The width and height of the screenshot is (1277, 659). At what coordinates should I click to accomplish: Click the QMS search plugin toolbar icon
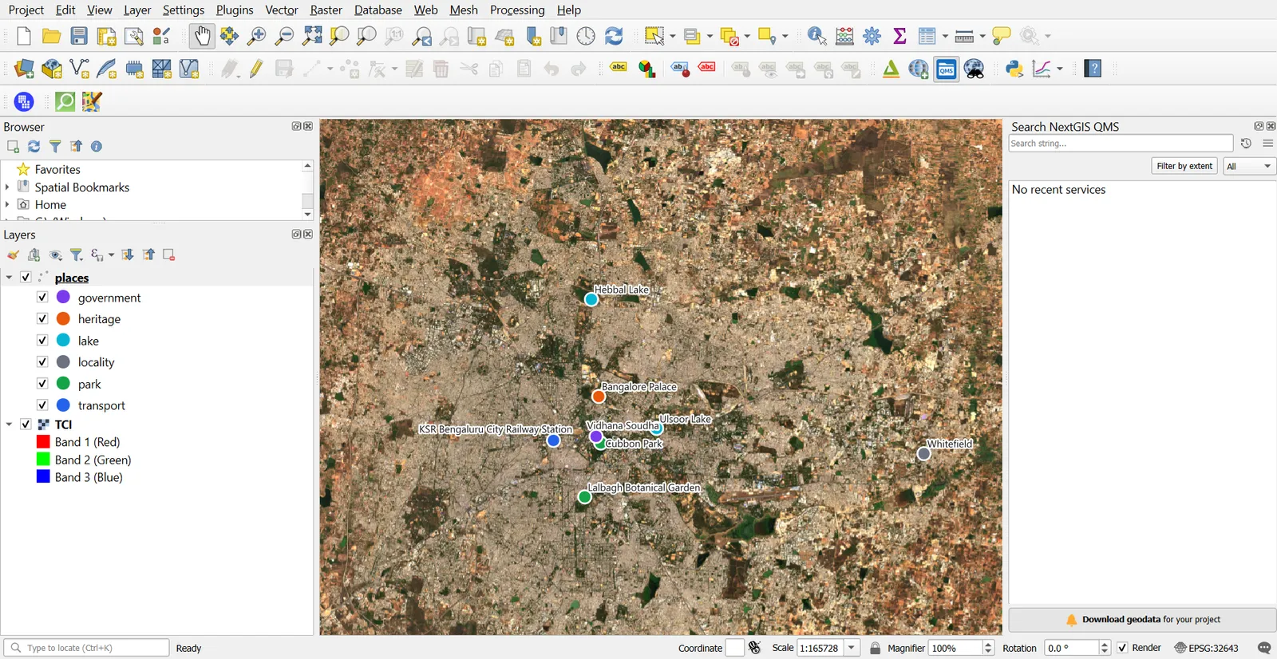[x=947, y=69]
